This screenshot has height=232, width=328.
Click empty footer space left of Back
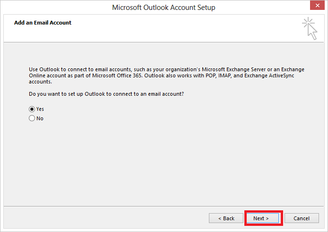point(104,218)
